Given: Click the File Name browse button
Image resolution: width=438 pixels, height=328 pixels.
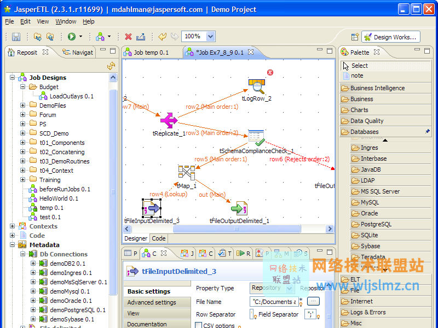Looking at the screenshot, I should tap(313, 301).
